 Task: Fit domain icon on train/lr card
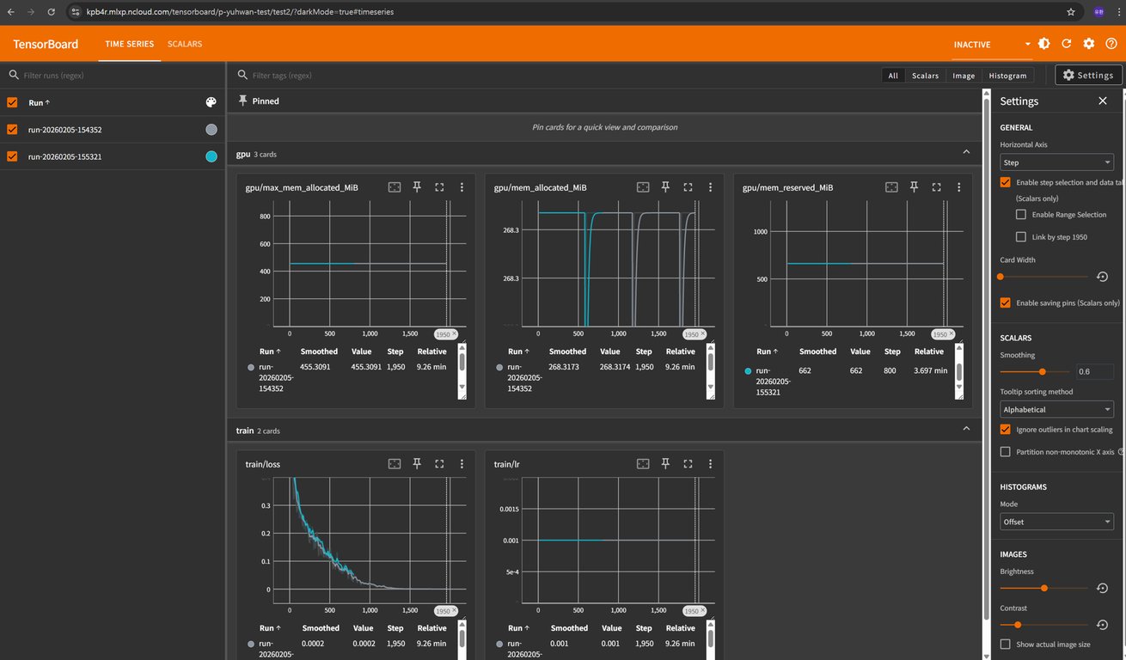point(643,464)
